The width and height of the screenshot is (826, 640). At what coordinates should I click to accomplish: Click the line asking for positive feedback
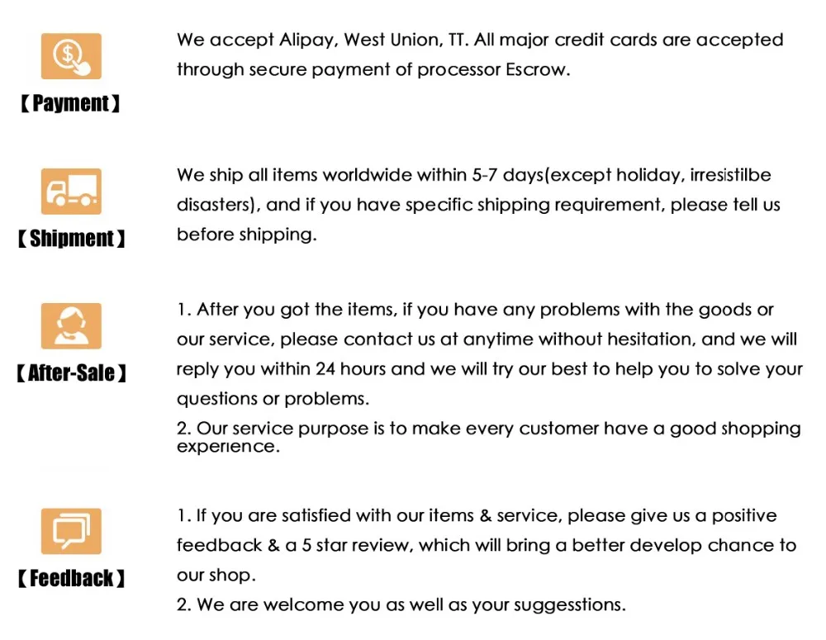click(x=477, y=515)
